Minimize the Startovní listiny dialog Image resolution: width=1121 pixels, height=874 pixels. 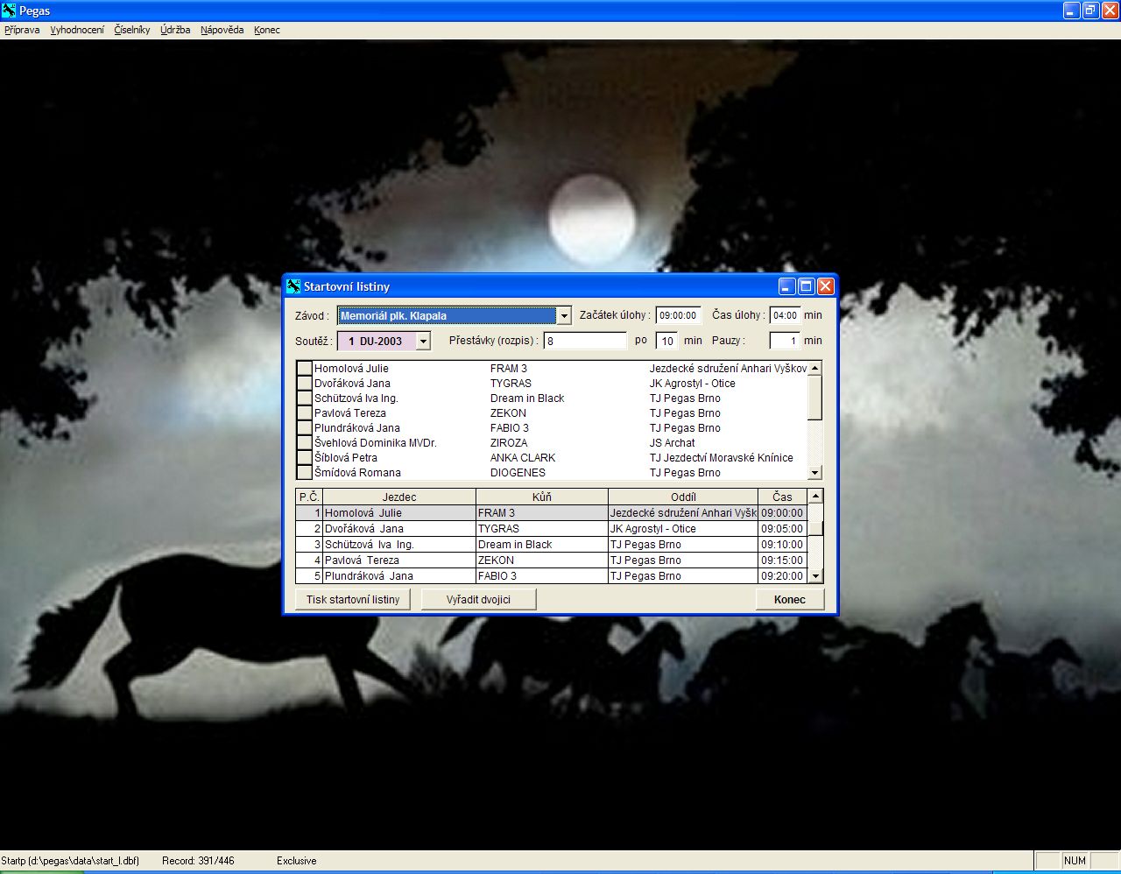click(787, 286)
